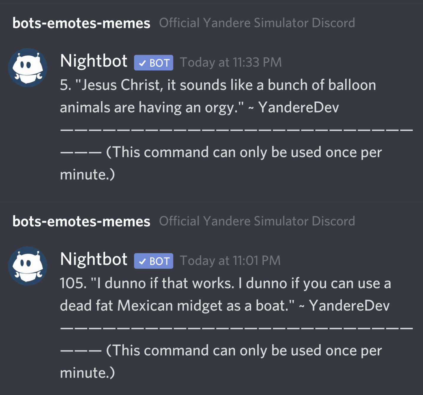Click the BOT badge on the first message

(x=154, y=63)
